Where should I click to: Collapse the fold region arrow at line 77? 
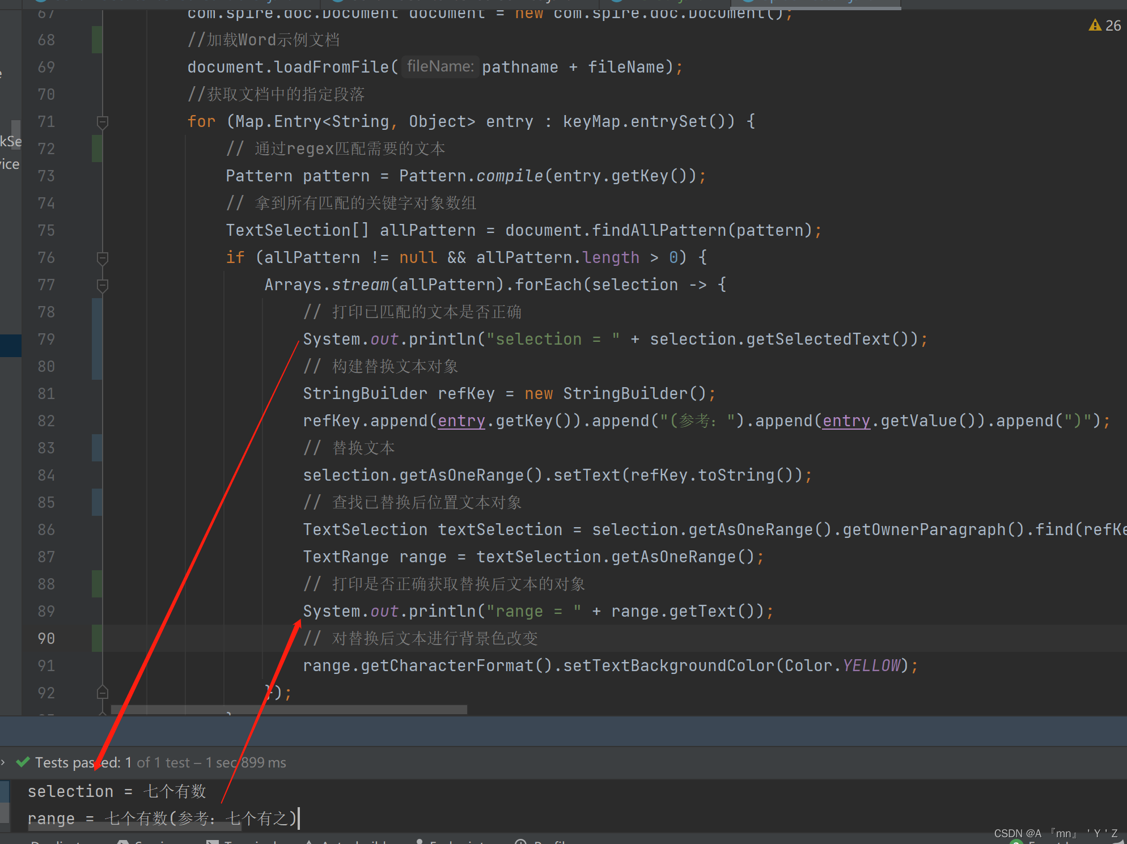click(103, 285)
